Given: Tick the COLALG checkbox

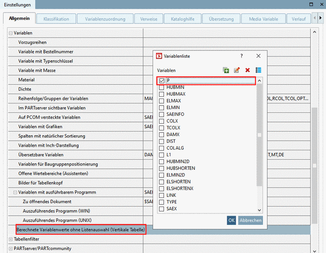Looking at the screenshot, I should [162, 148].
